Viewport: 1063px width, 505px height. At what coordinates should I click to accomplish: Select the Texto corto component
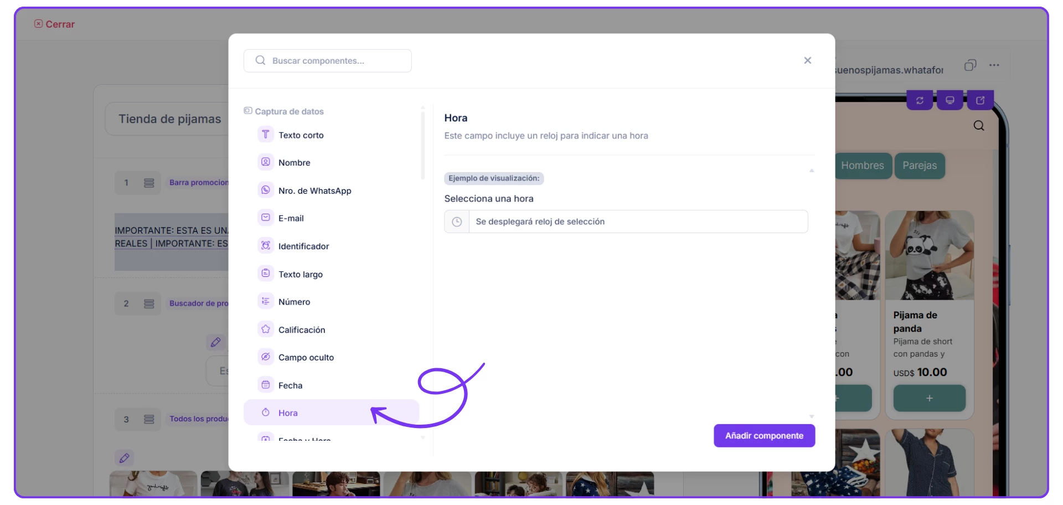tap(301, 135)
